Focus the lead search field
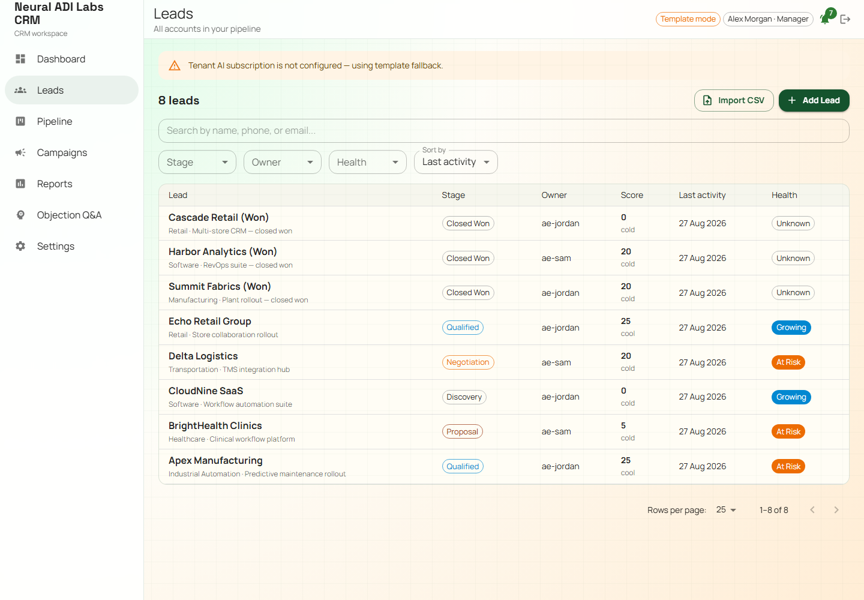Image resolution: width=864 pixels, height=600 pixels. 504,131
